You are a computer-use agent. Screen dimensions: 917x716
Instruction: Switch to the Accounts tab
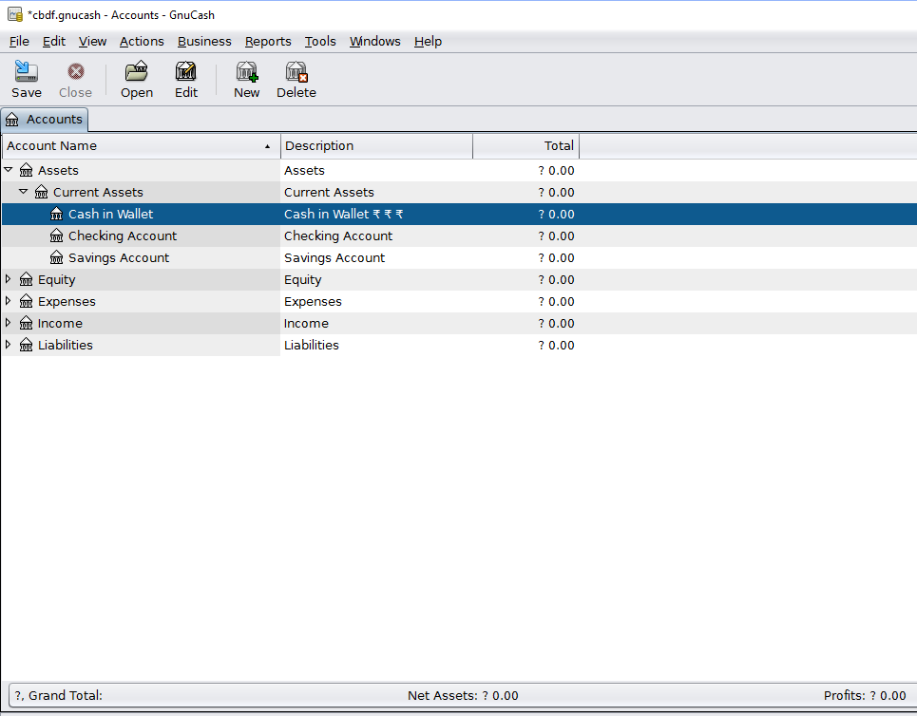[45, 120]
